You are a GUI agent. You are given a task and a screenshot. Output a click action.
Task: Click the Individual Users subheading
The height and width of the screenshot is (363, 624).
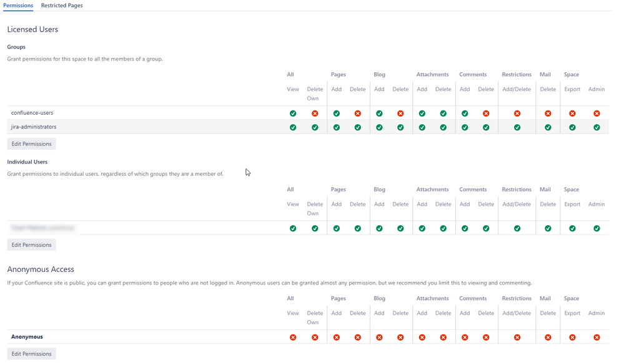(x=27, y=162)
